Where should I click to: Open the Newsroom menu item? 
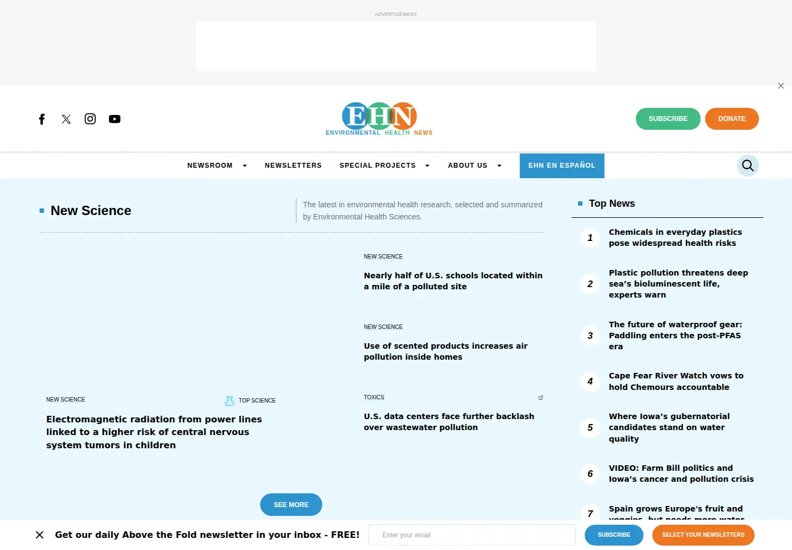click(x=210, y=166)
